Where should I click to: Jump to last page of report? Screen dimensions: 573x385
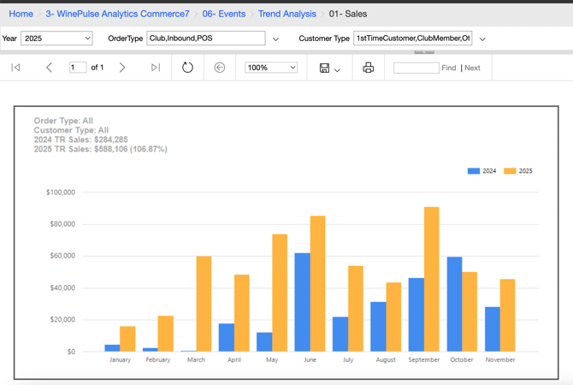point(155,68)
